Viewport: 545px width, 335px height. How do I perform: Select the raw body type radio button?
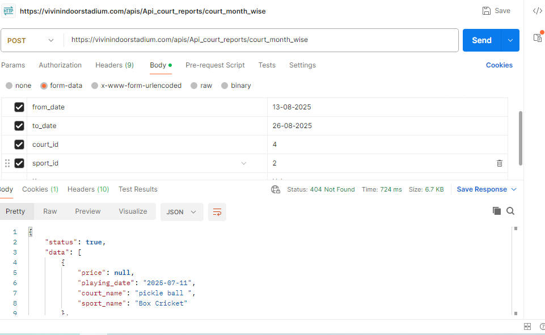point(195,86)
